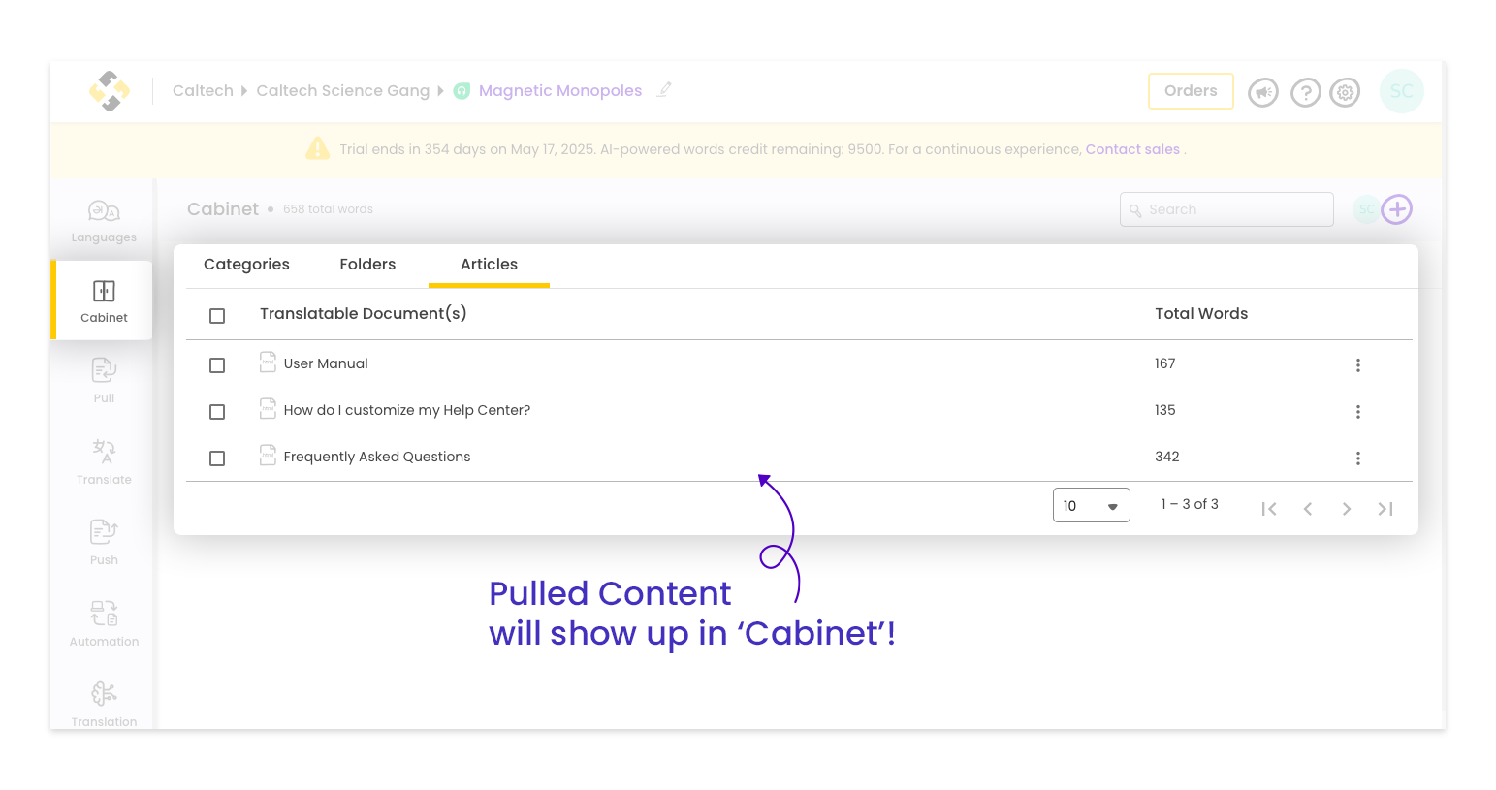The width and height of the screenshot is (1496, 790).
Task: Open three-dot menu for Help Center article
Action: (1357, 412)
